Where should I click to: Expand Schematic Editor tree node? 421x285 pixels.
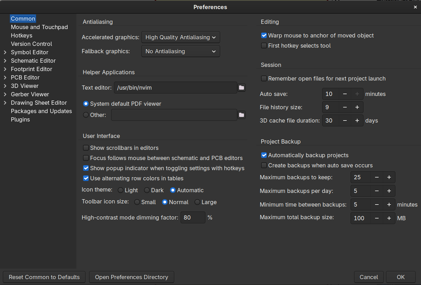click(x=5, y=61)
